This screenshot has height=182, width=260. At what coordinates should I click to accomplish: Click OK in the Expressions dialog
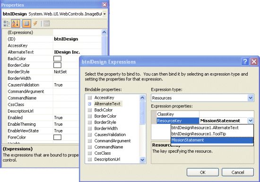pos(203,173)
